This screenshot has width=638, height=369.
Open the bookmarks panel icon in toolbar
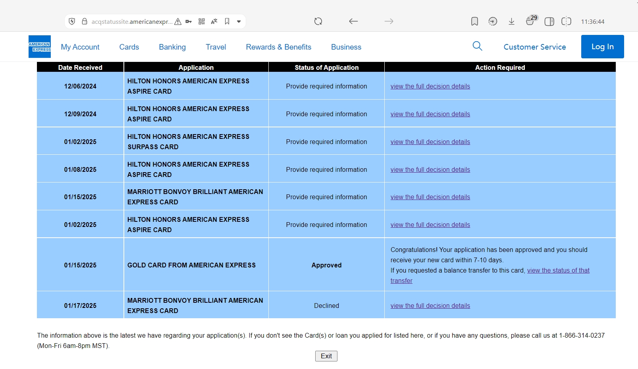point(474,21)
